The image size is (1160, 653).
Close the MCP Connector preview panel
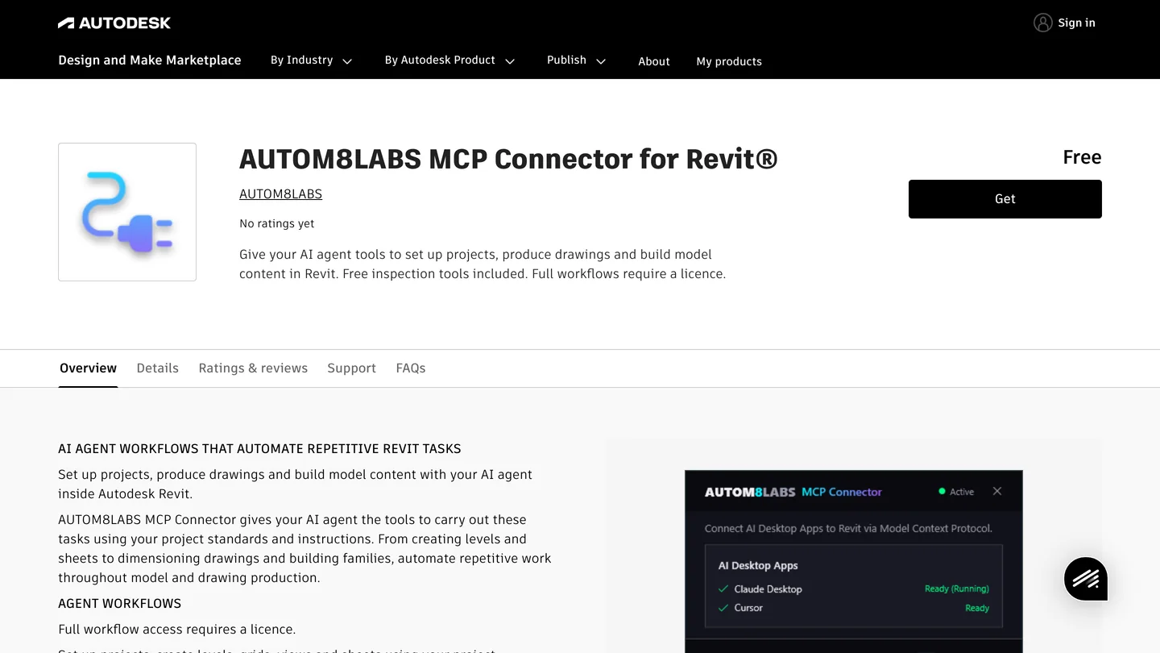point(997,491)
